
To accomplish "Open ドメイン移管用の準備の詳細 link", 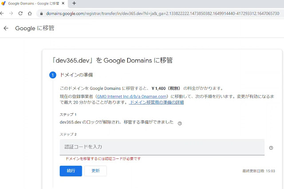I will [156, 102].
